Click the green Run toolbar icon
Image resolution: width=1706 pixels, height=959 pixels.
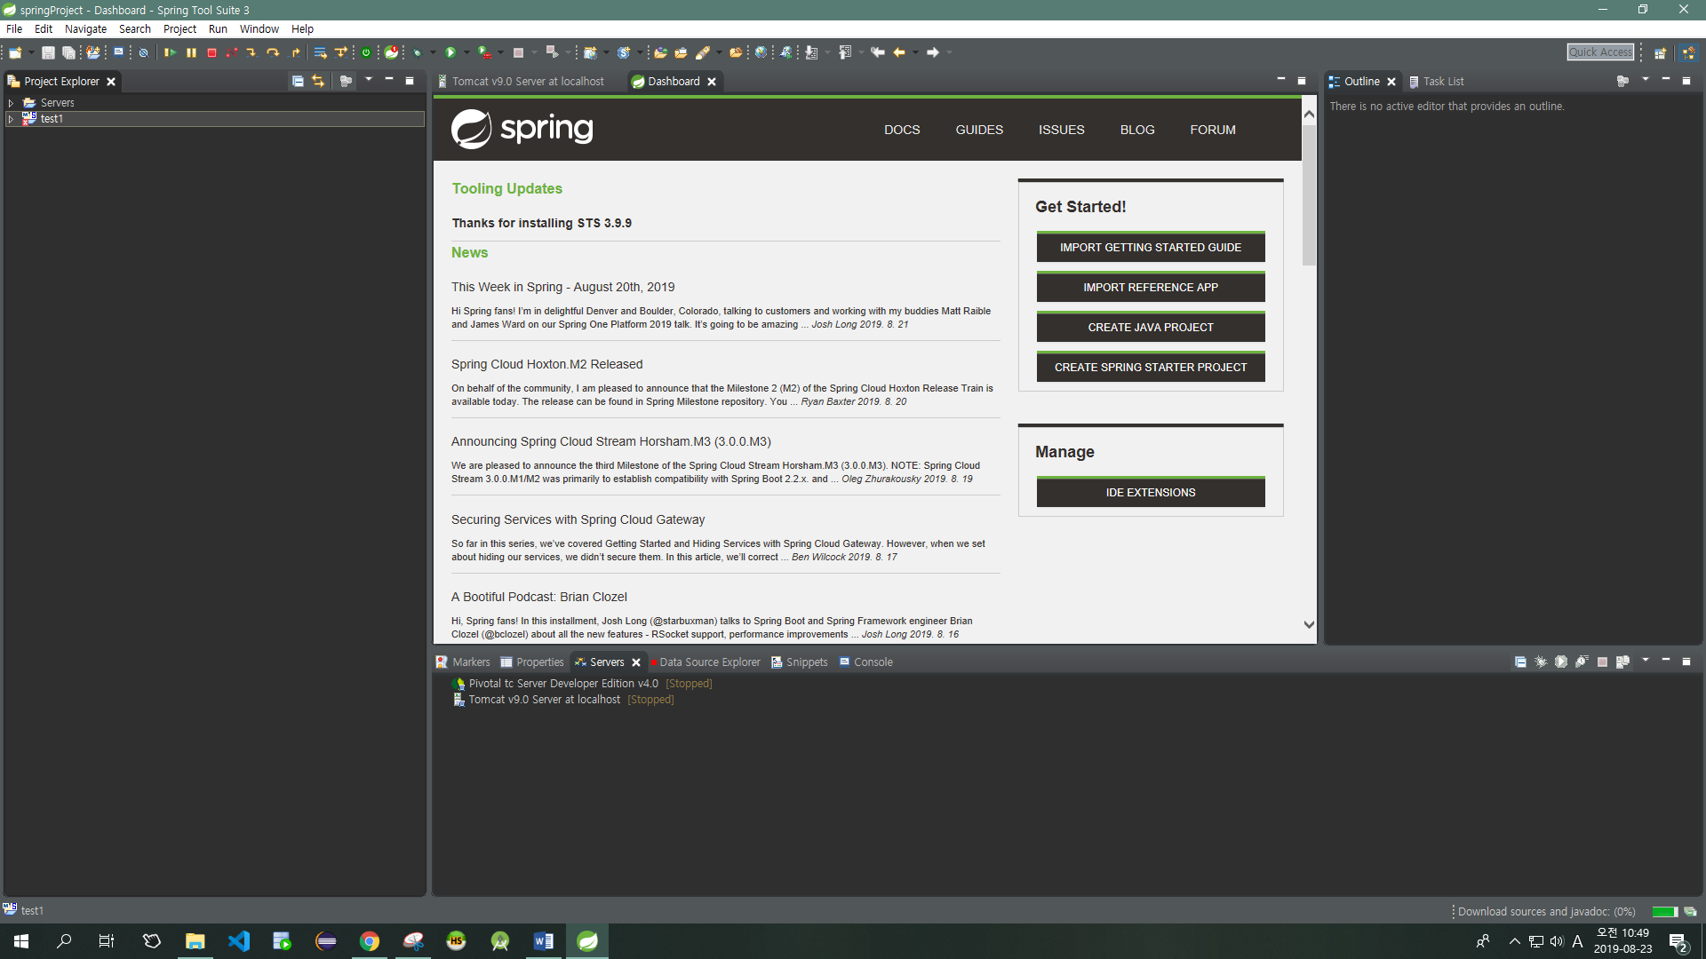pos(450,52)
